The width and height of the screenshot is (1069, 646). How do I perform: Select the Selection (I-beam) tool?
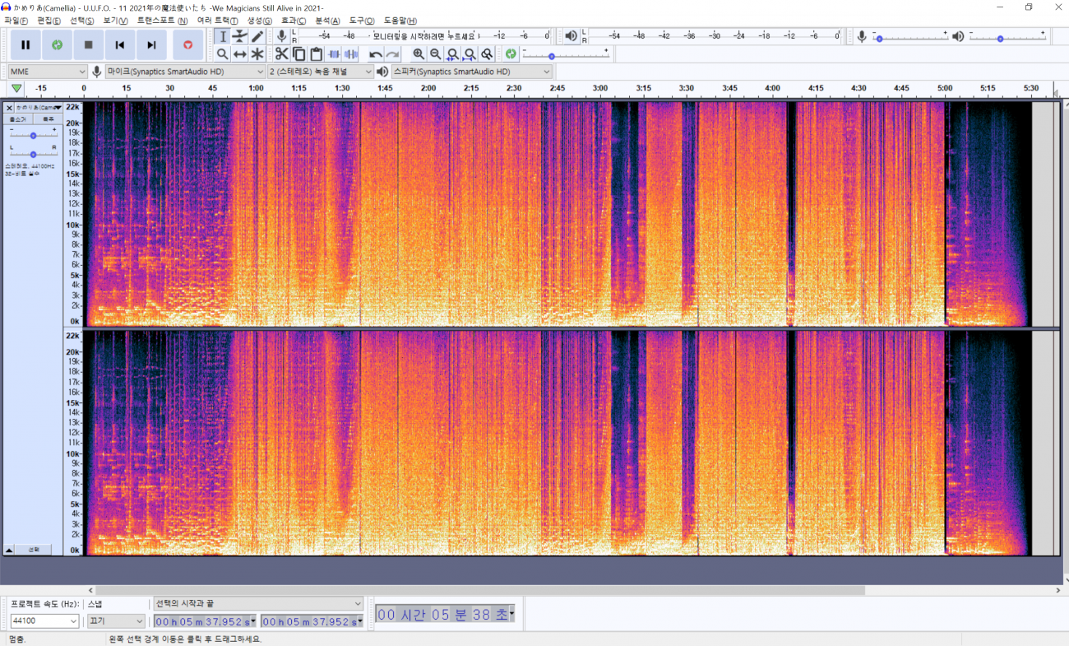point(222,36)
